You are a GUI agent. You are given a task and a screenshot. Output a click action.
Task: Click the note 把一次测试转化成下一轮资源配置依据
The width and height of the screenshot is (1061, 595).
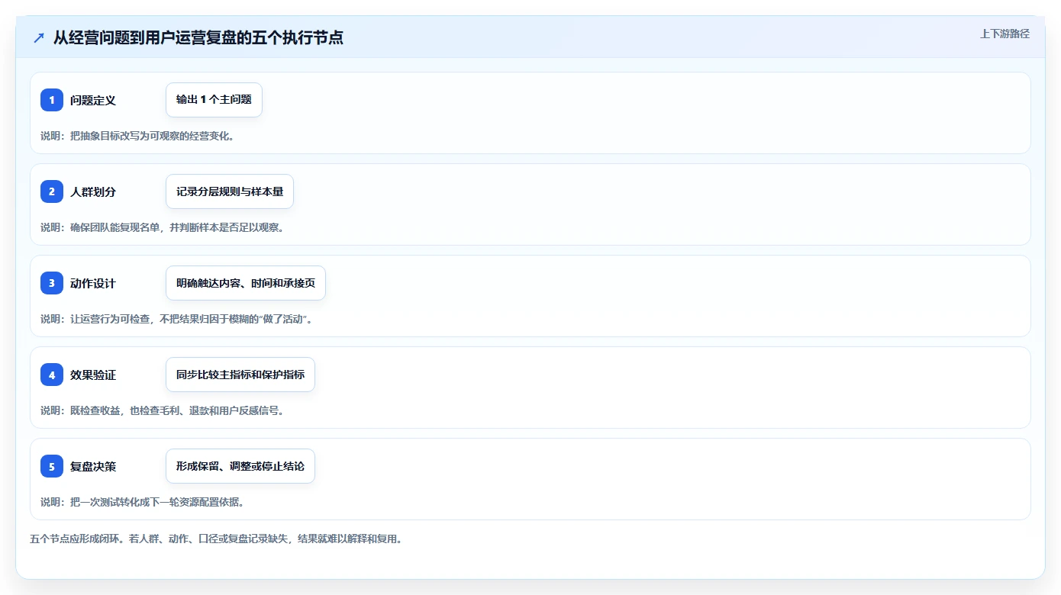tap(142, 502)
